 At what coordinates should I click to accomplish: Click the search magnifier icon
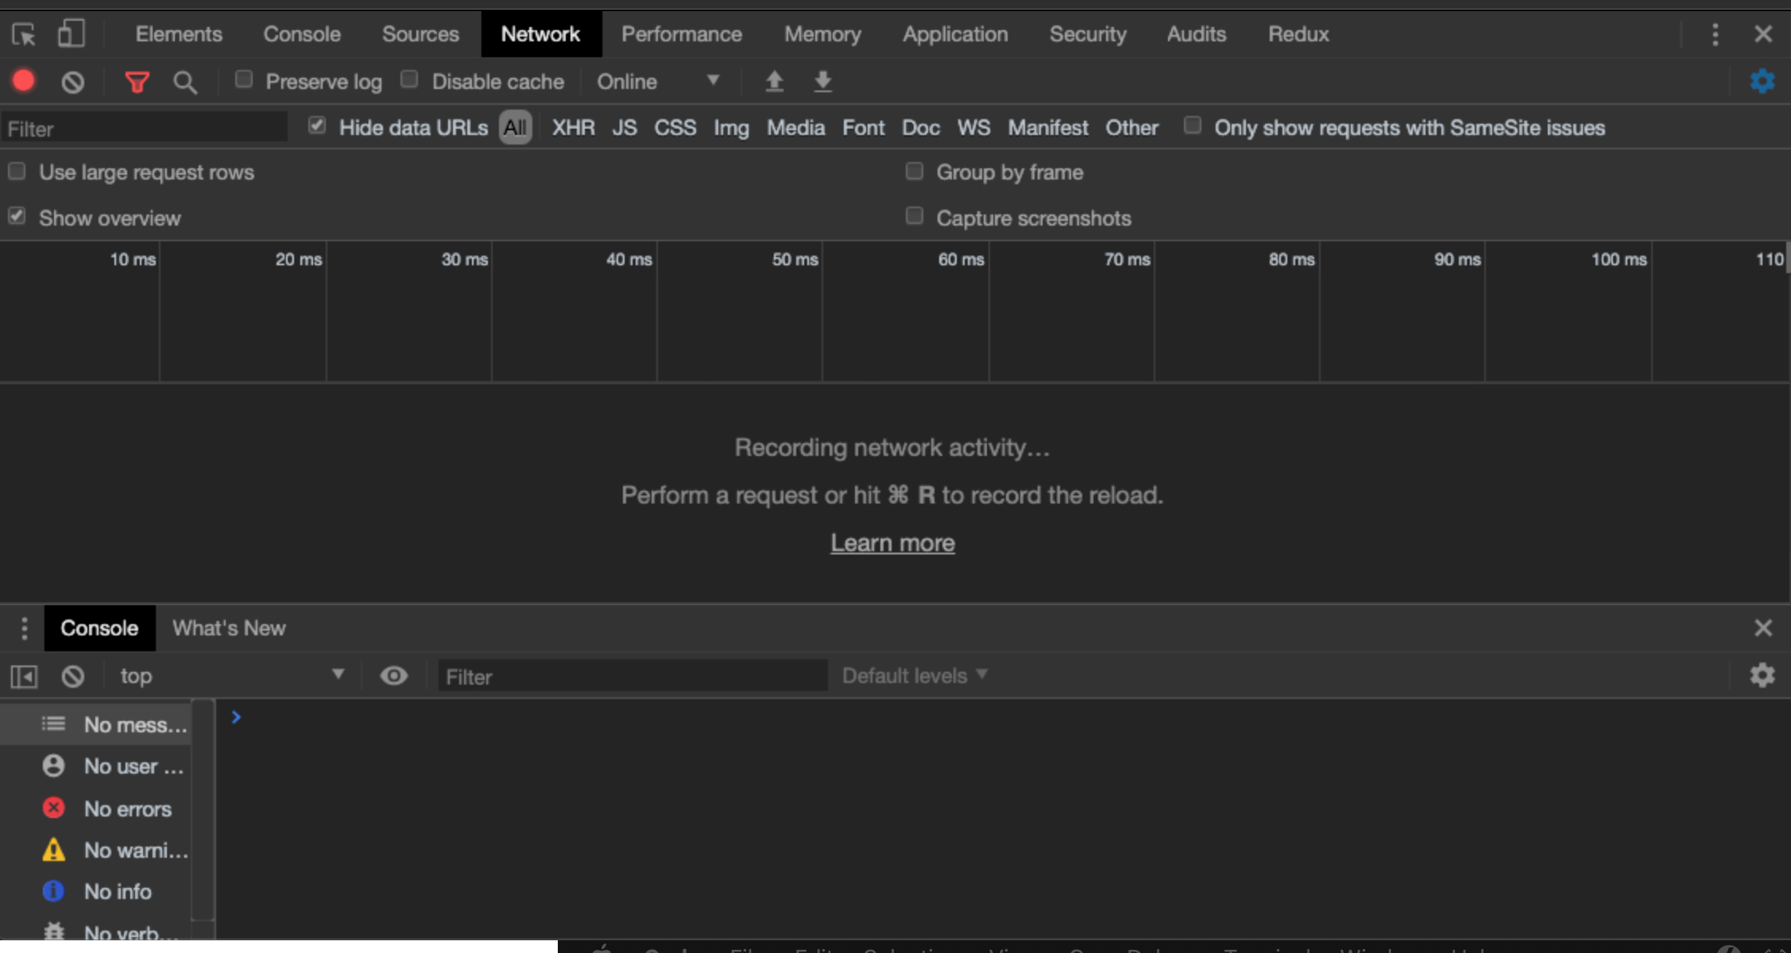185,81
